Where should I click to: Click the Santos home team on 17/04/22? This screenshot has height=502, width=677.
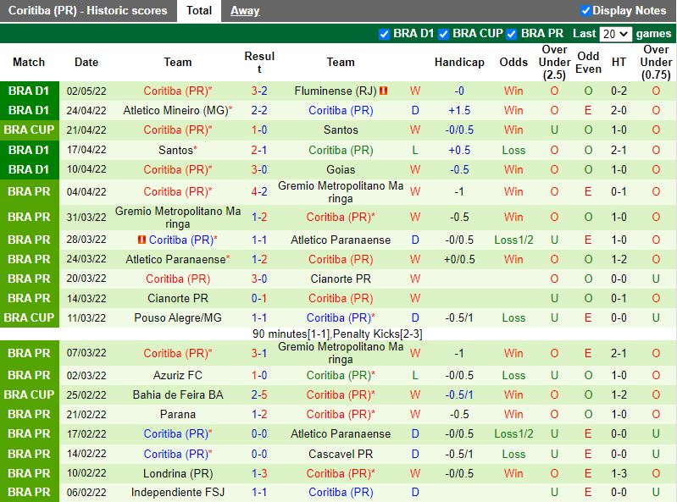coord(175,150)
